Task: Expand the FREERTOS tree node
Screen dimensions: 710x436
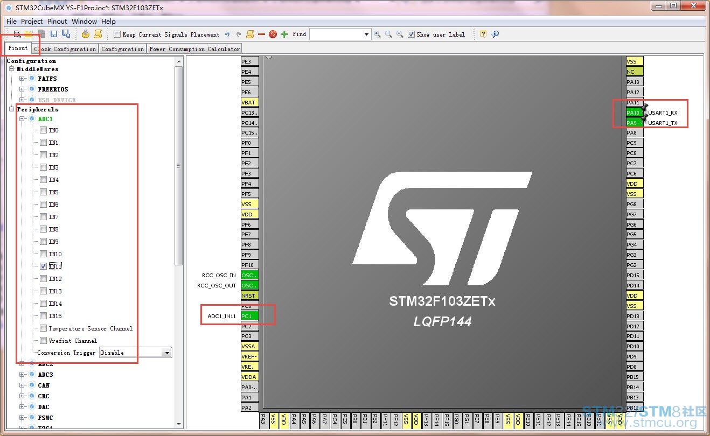Action: coord(22,89)
